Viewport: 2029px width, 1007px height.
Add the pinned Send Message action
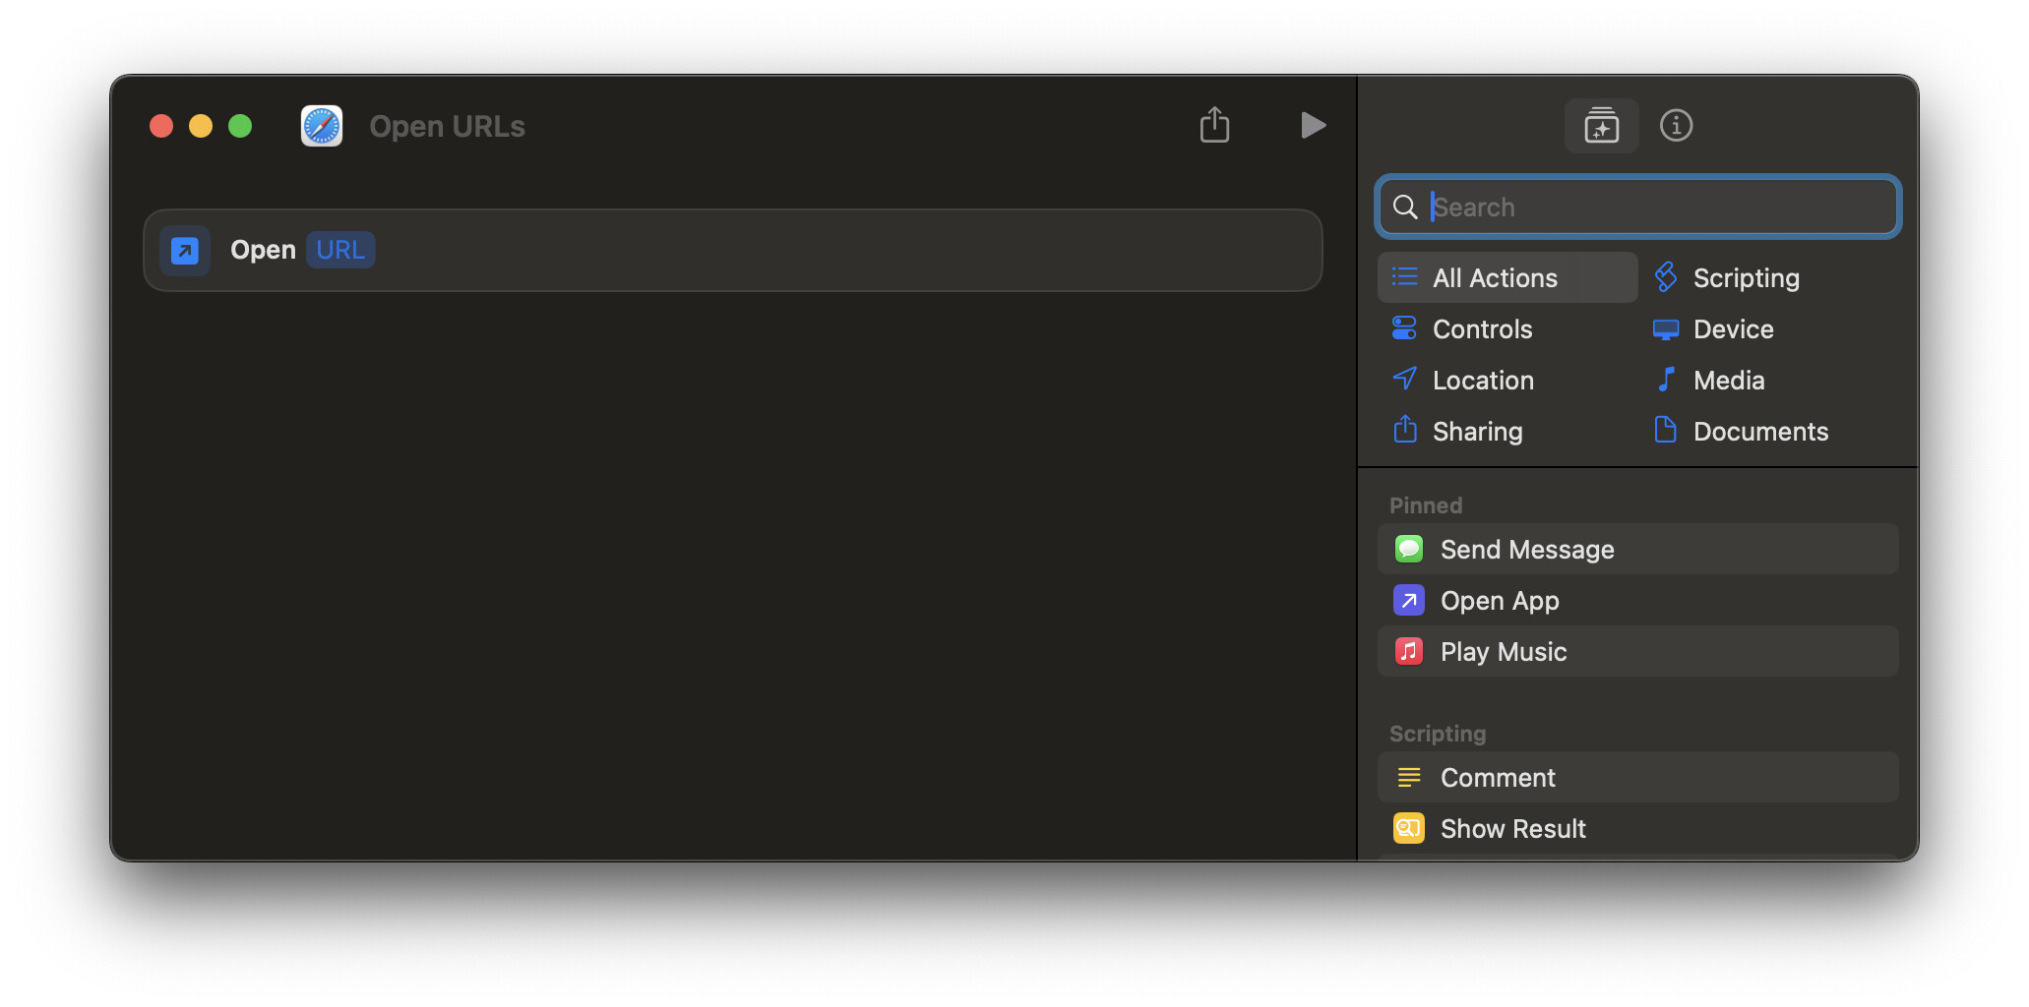tap(1638, 550)
